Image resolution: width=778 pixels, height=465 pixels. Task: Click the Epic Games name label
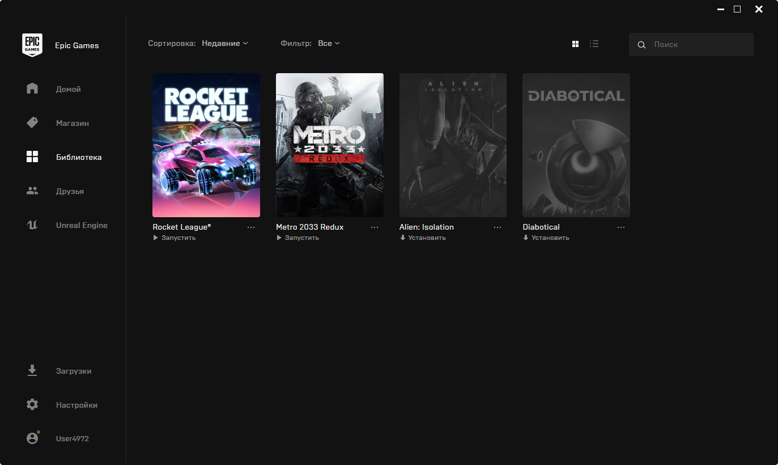pos(77,45)
